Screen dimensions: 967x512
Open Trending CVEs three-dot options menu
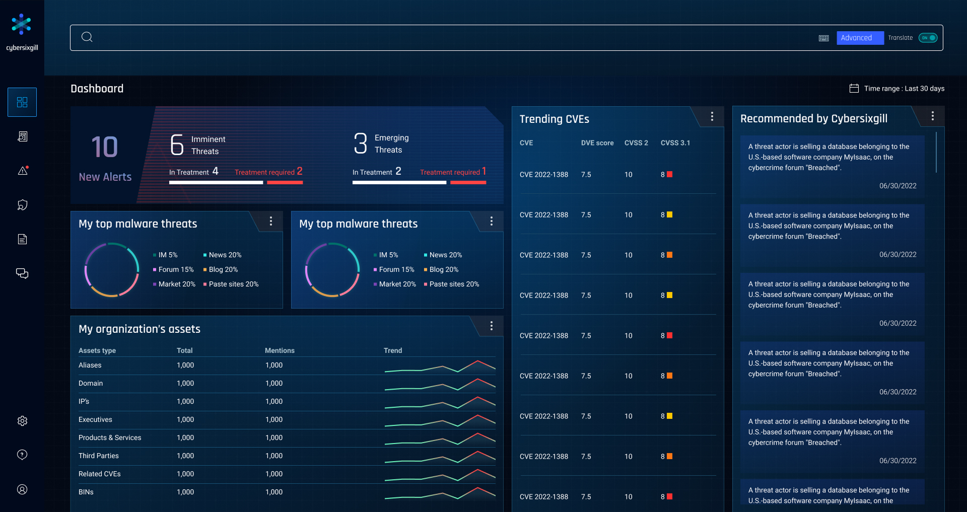712,117
